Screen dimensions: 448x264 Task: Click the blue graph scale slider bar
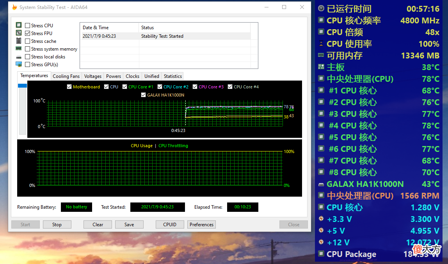(x=22, y=86)
